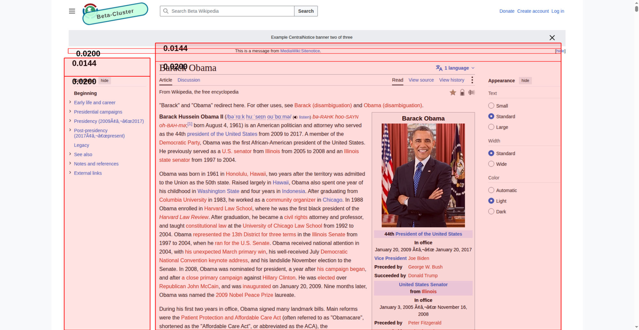Open the Harvard Law School link
Image resolution: width=639 pixels, height=330 pixels.
click(x=228, y=208)
